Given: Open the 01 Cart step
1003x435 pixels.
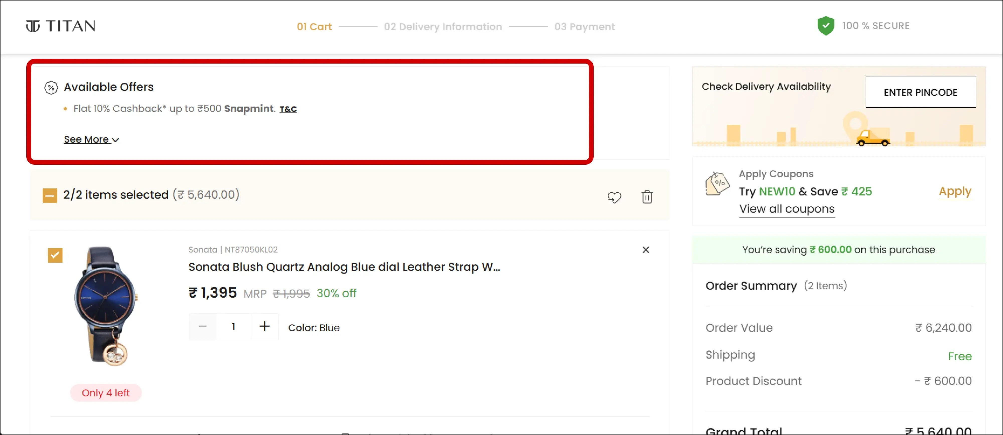Looking at the screenshot, I should [314, 27].
